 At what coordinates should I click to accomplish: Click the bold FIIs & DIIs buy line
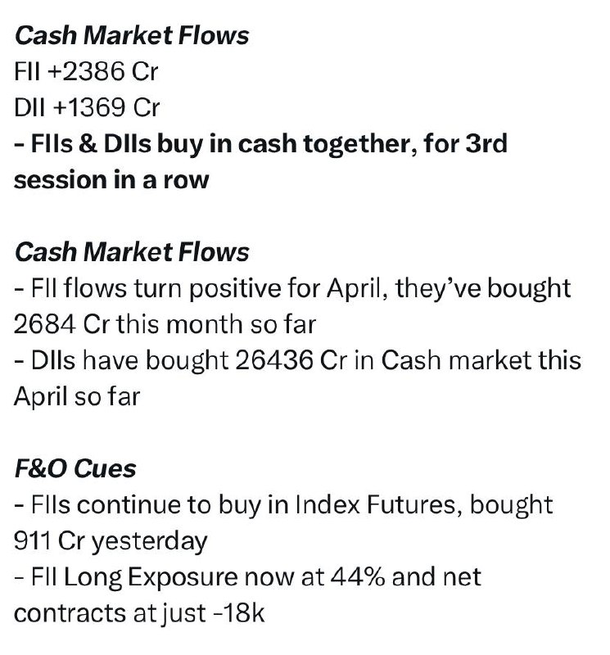click(260, 144)
